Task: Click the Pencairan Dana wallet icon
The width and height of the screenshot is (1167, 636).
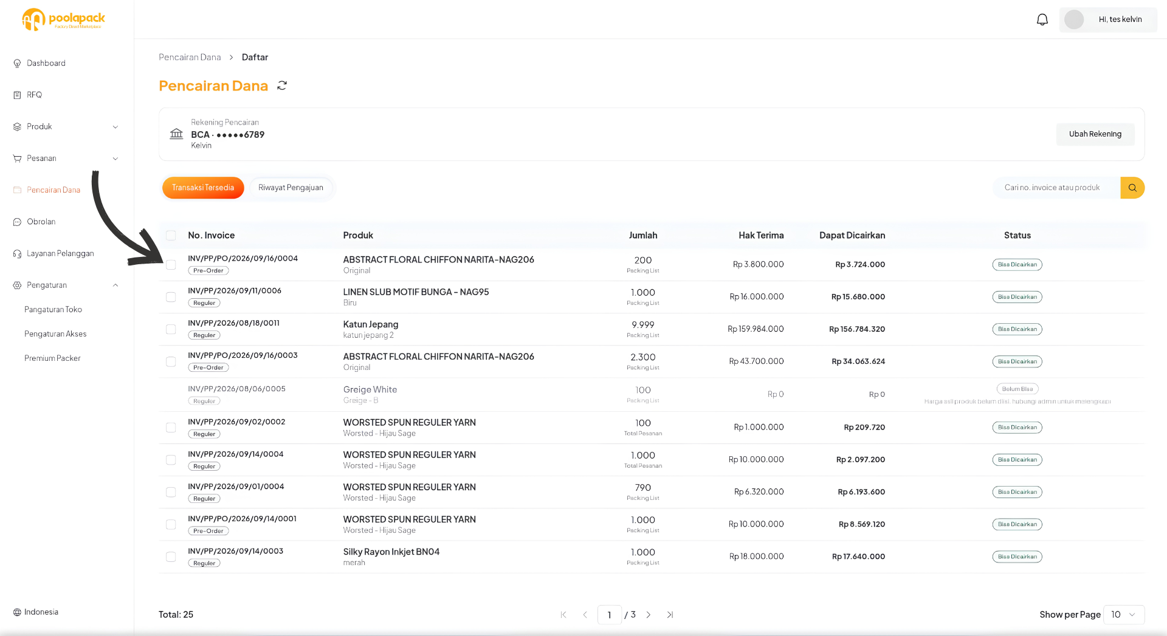Action: point(17,190)
